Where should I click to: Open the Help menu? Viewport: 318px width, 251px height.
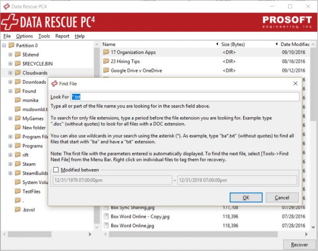pos(79,36)
